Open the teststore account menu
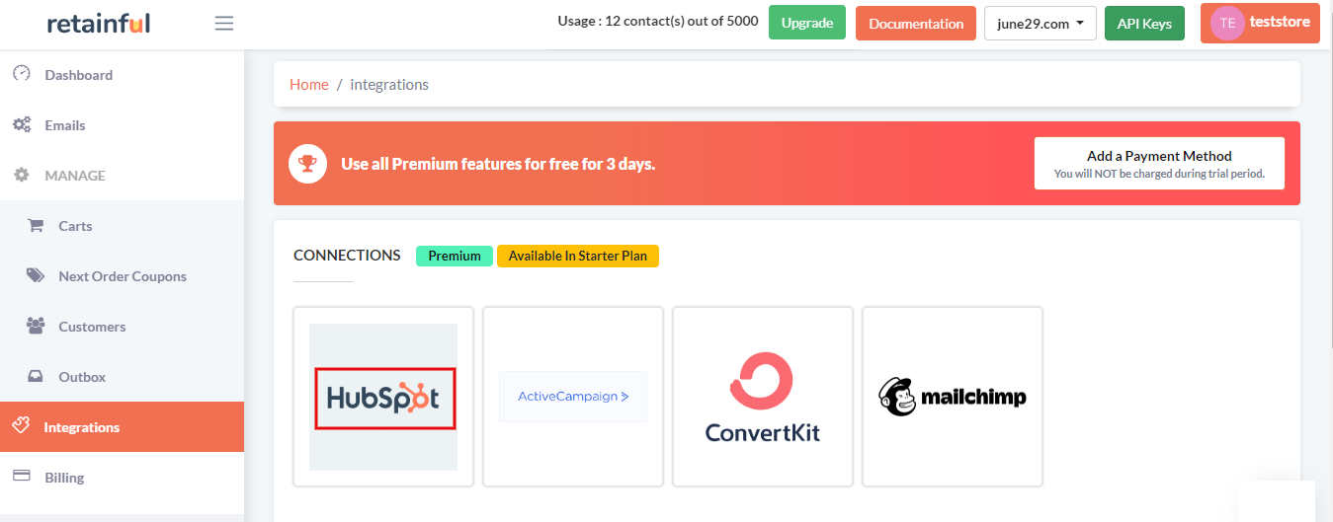Viewport: 1333px width, 522px height. pyautogui.click(x=1260, y=24)
